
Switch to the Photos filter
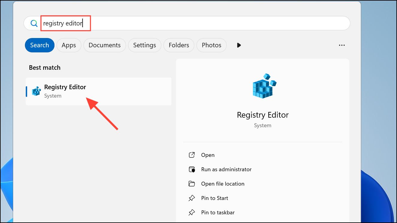(212, 45)
